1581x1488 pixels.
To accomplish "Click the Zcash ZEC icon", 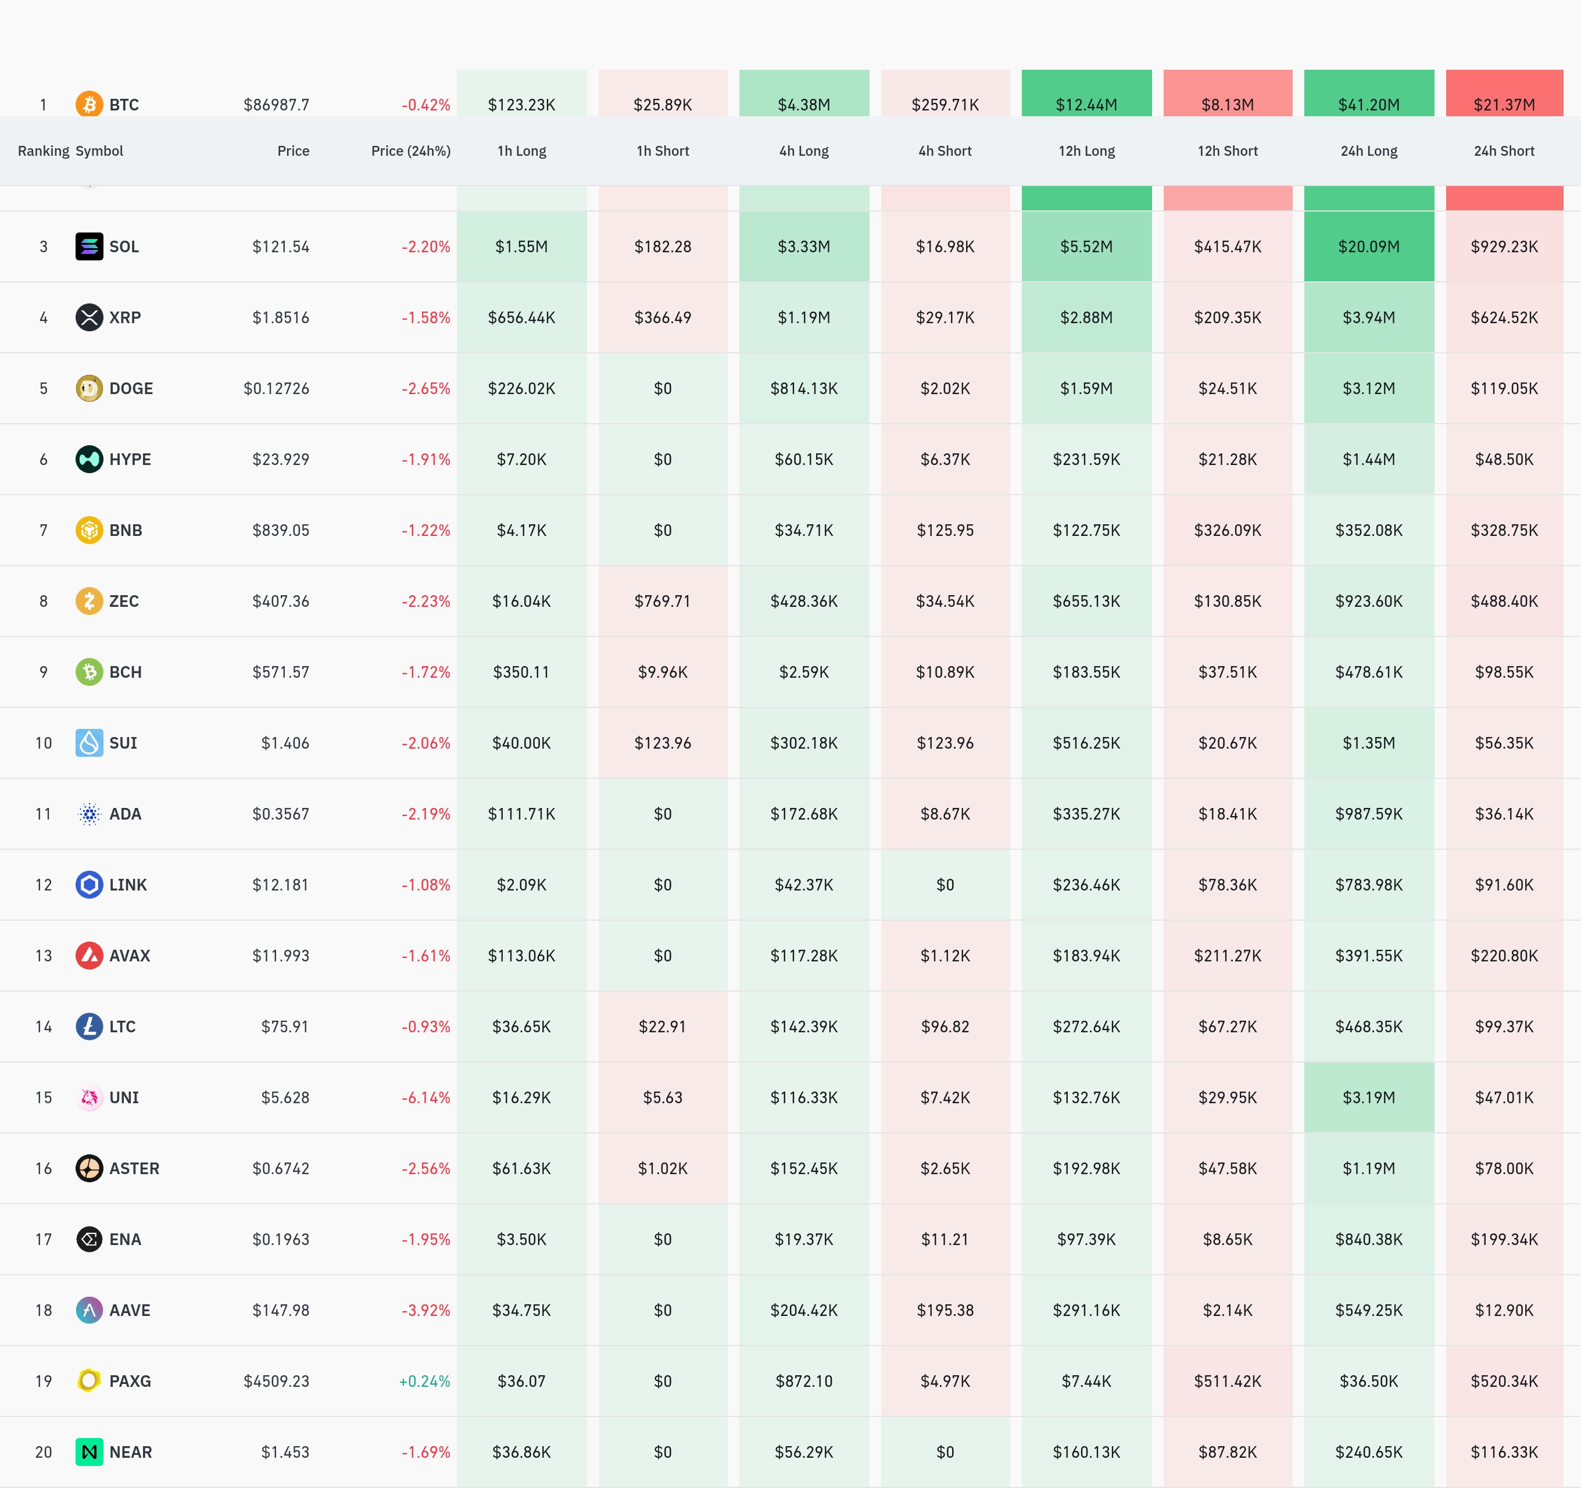I will coord(89,600).
